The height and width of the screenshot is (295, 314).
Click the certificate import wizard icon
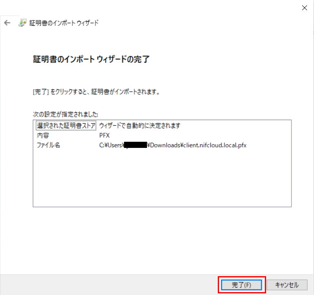click(x=23, y=23)
